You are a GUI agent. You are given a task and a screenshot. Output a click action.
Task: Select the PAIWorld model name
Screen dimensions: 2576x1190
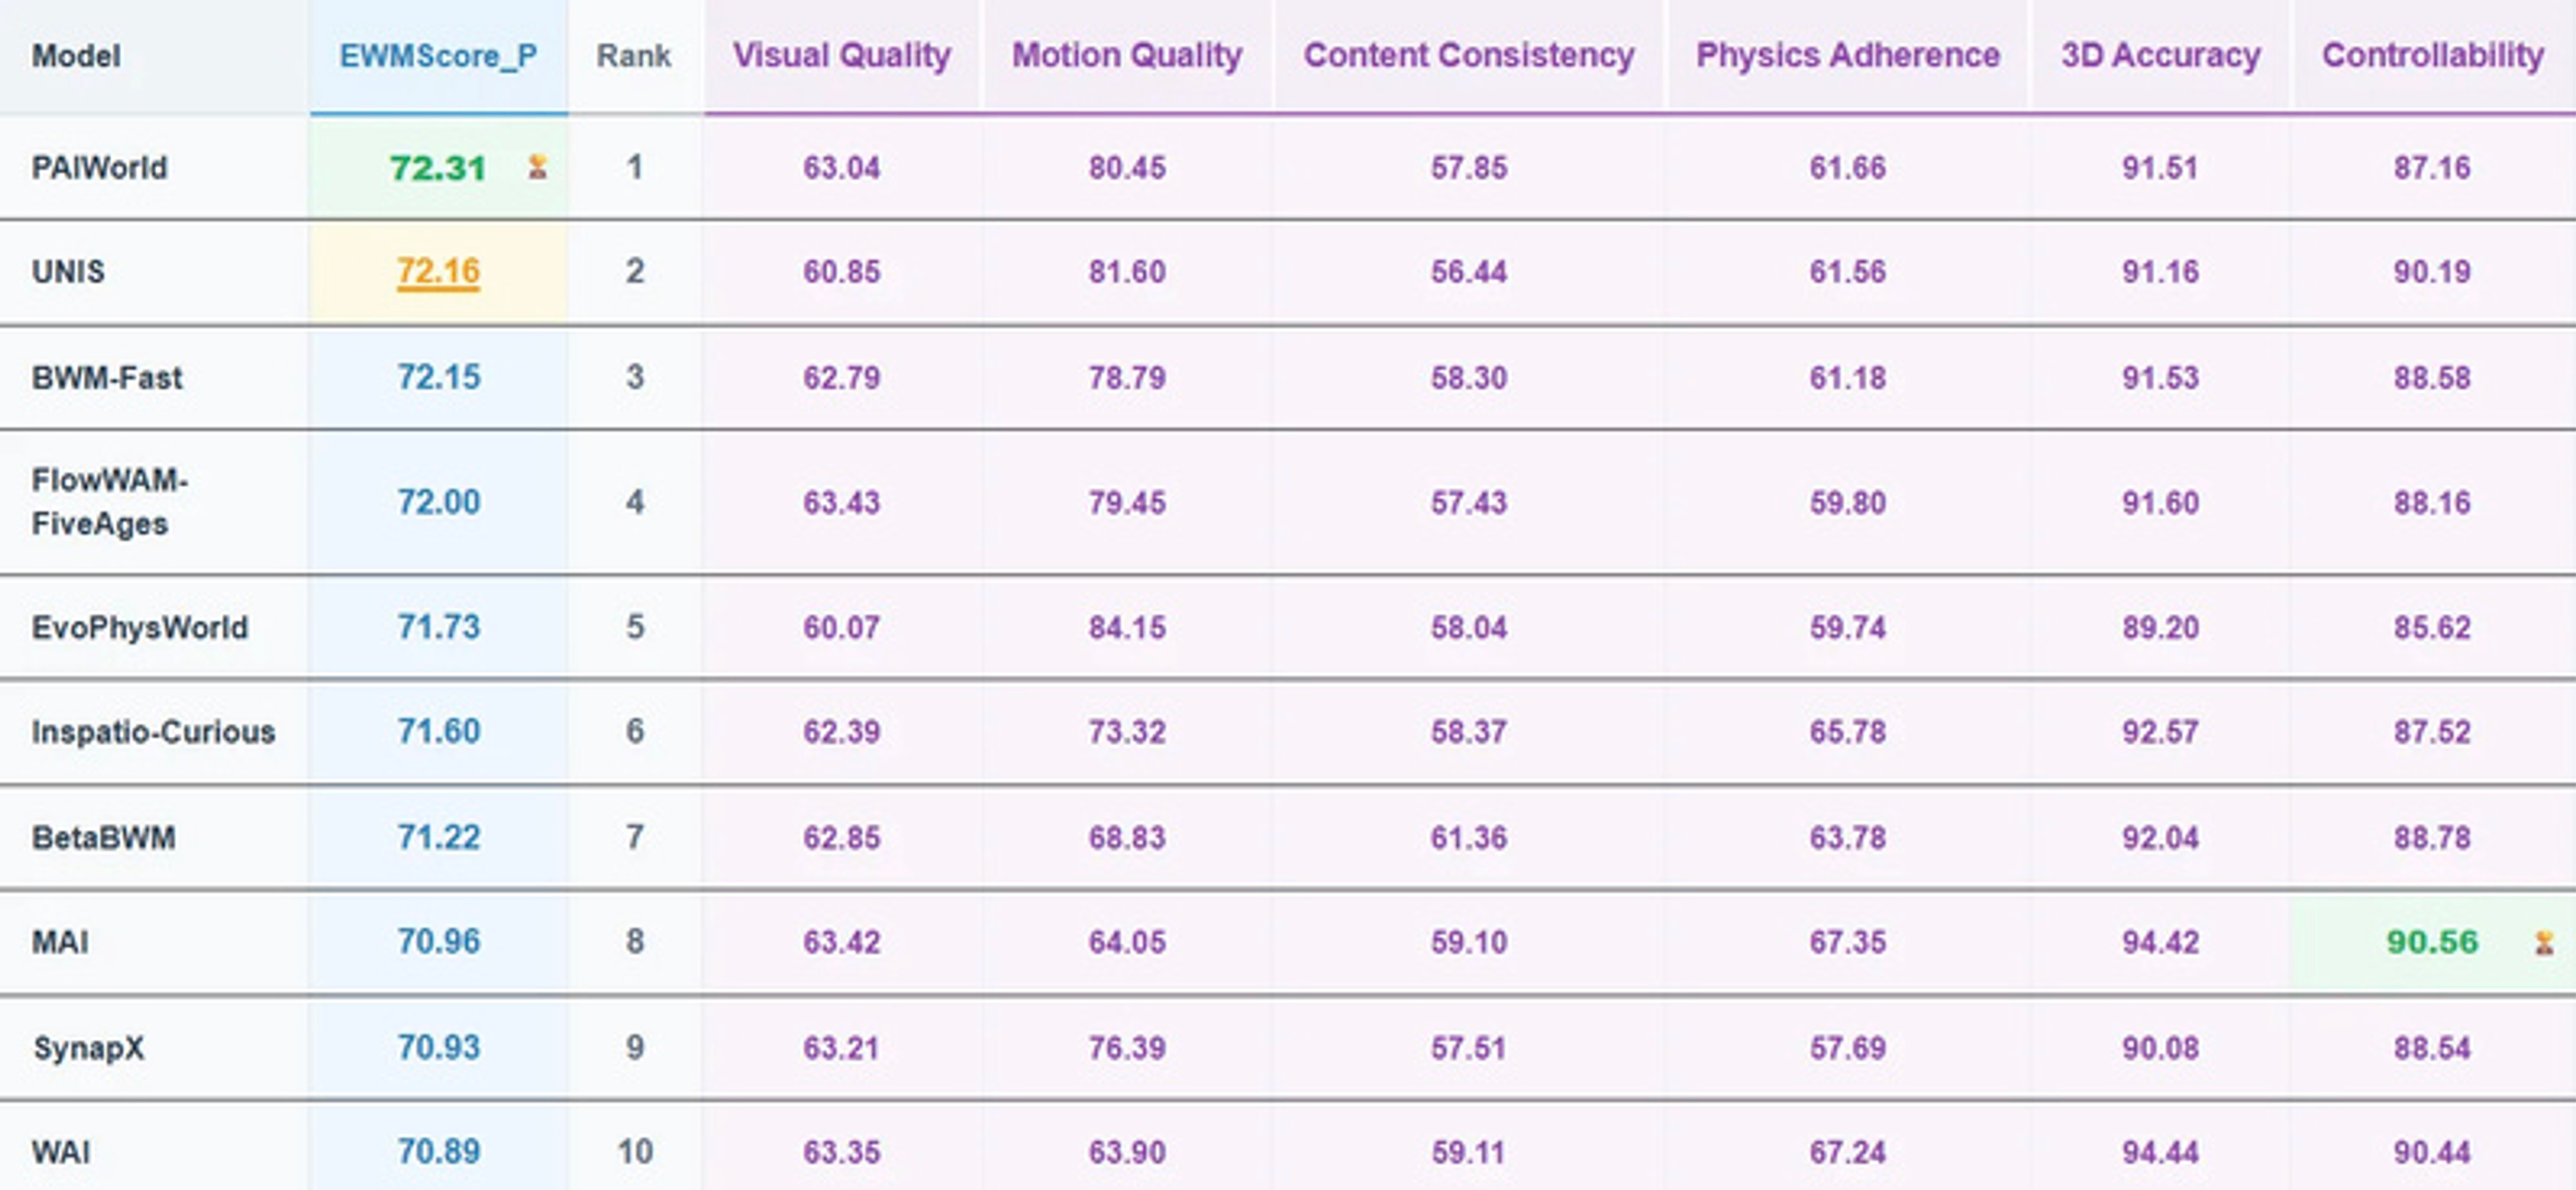click(99, 167)
